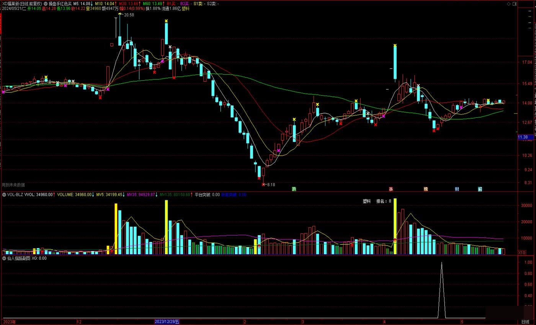Click the date 2024/05/21/二 in header

14,8
